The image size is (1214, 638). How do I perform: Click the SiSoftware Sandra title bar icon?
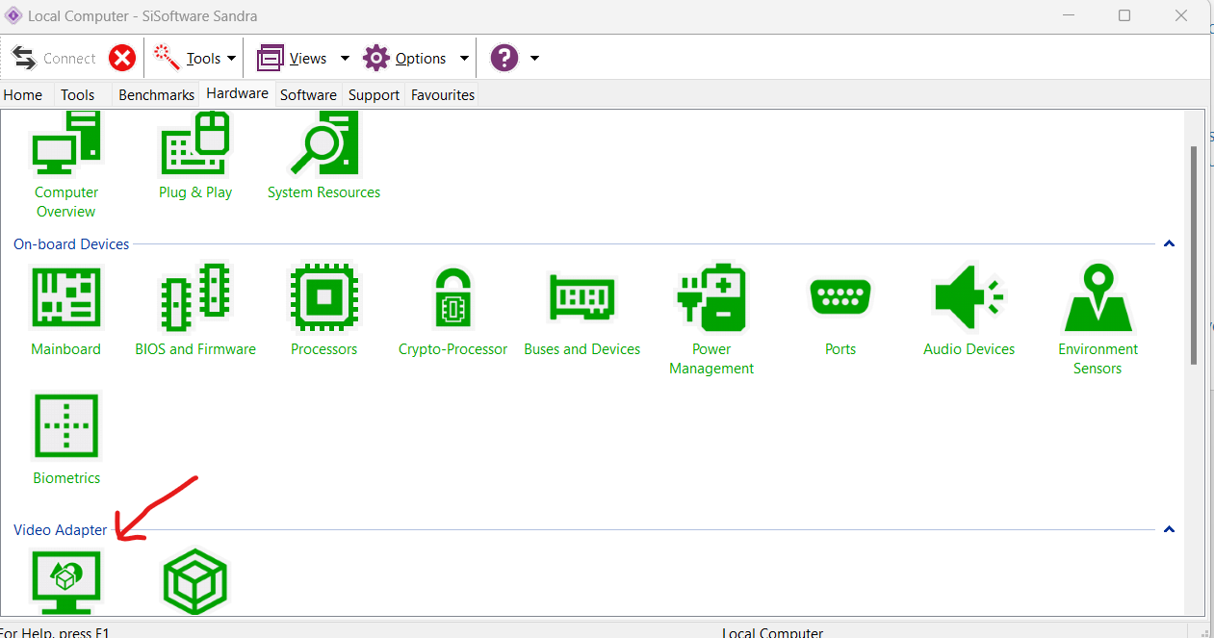pos(13,16)
